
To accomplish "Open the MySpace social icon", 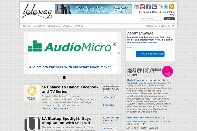I will pyautogui.click(x=154, y=7).
